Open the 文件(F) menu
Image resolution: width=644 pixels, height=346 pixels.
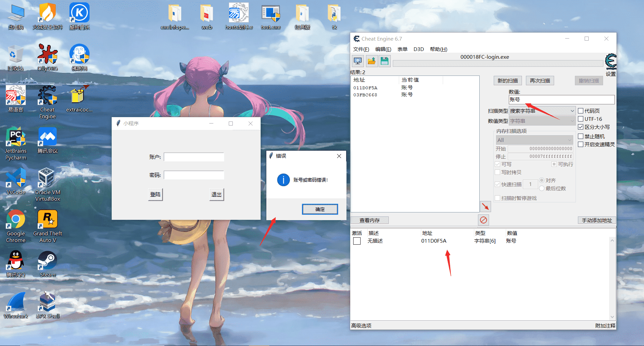pyautogui.click(x=361, y=49)
